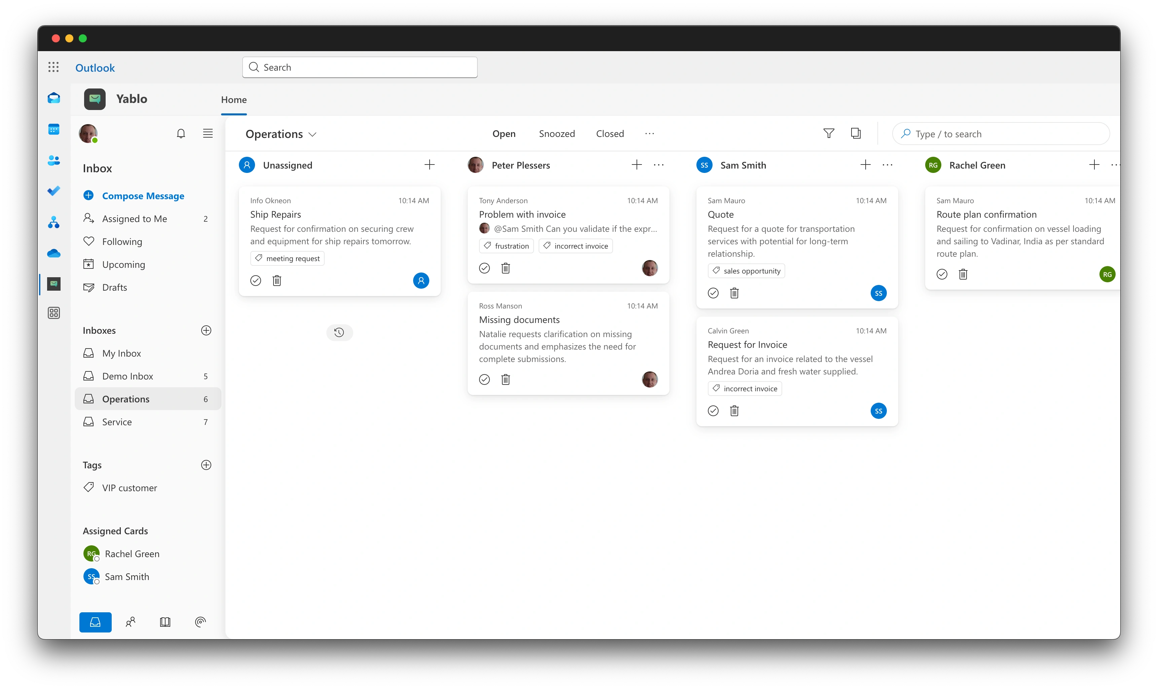
Task: Switch to the Snoozed tab
Action: click(x=557, y=134)
